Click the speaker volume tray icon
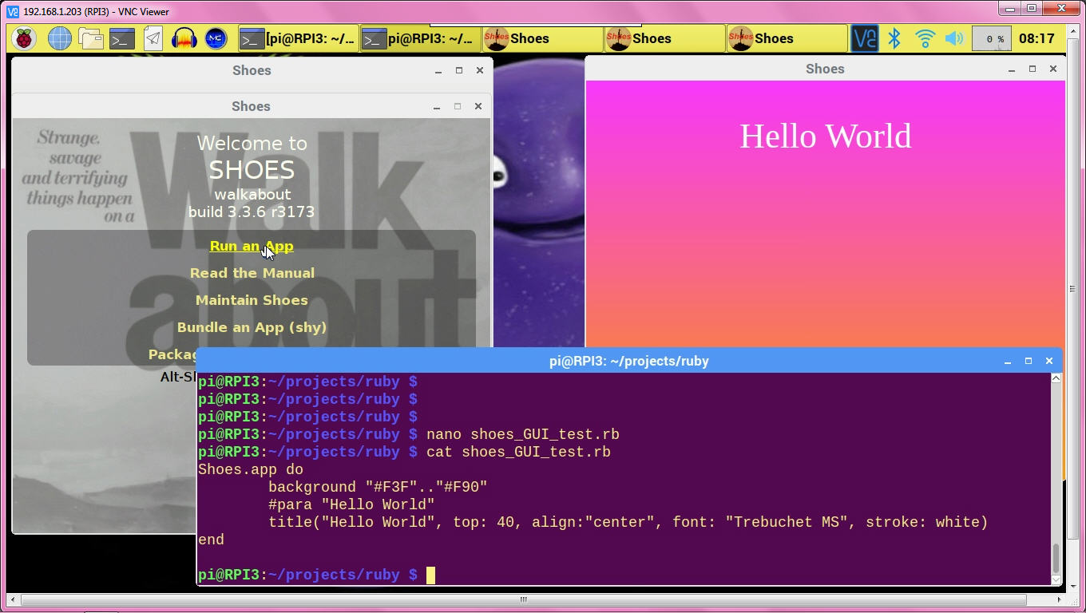 (x=953, y=38)
